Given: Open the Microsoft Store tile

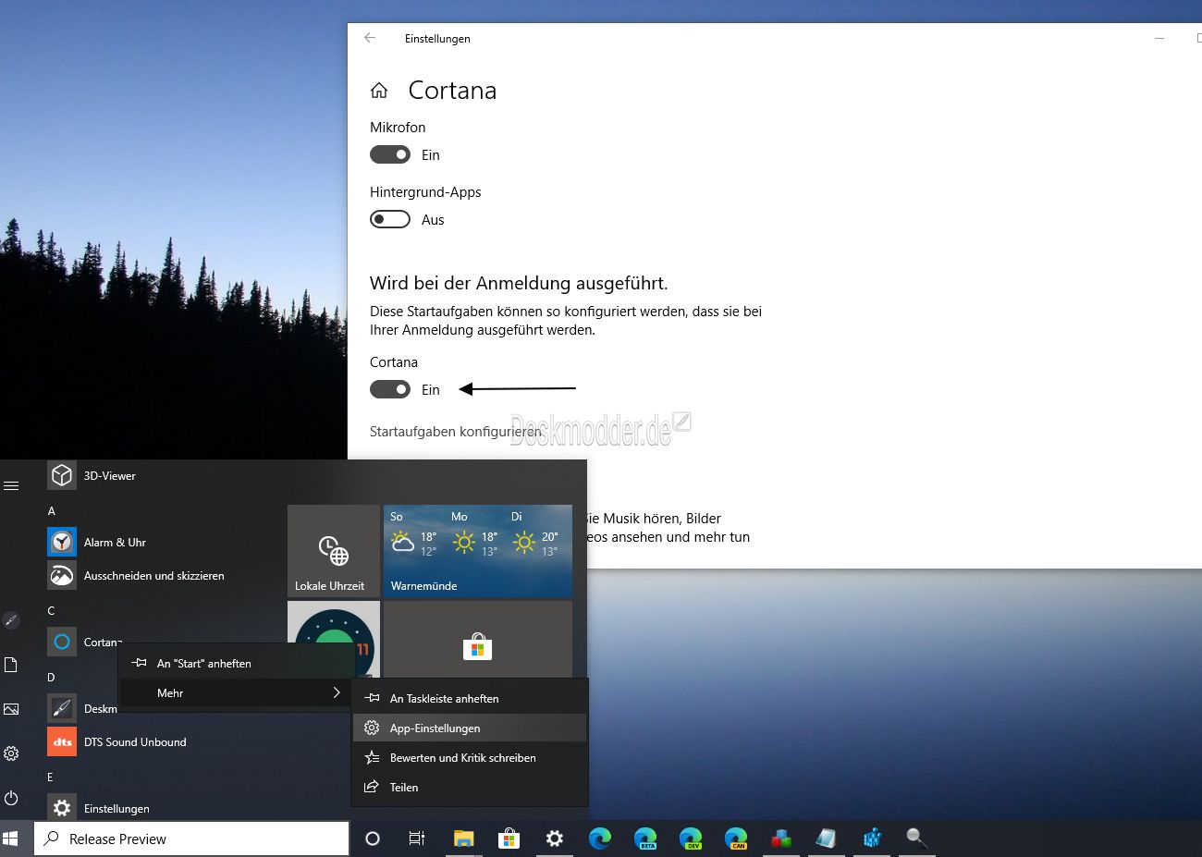Looking at the screenshot, I should pos(478,640).
